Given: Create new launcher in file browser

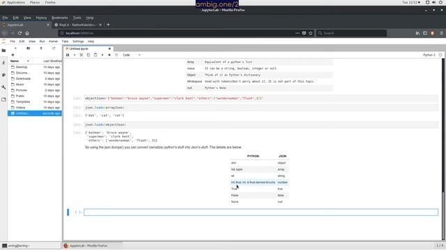Looking at the screenshot, I should (x=15, y=48).
